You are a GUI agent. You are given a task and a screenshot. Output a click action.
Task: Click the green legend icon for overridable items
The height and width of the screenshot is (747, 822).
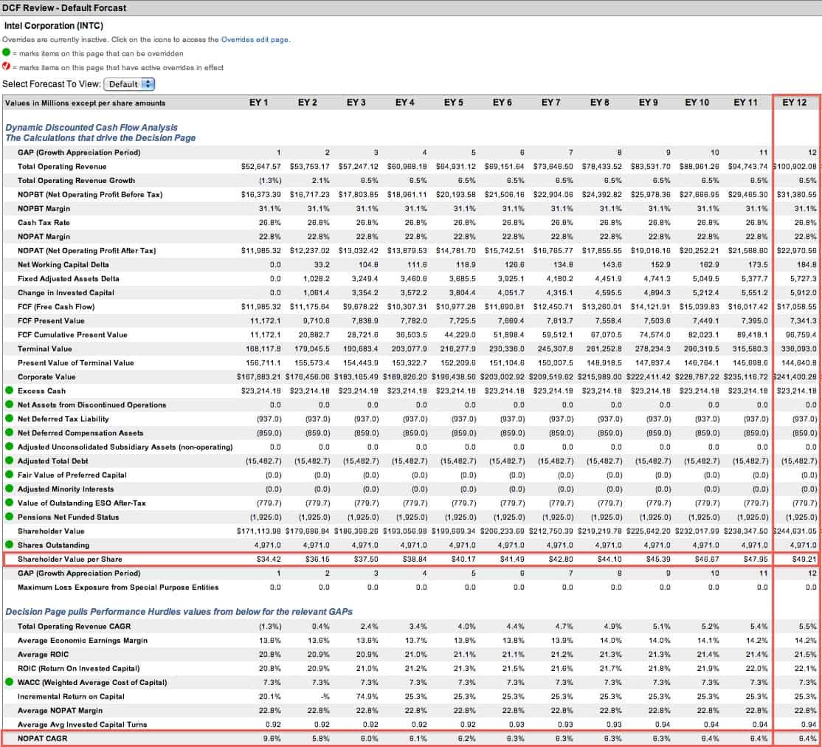(7, 52)
